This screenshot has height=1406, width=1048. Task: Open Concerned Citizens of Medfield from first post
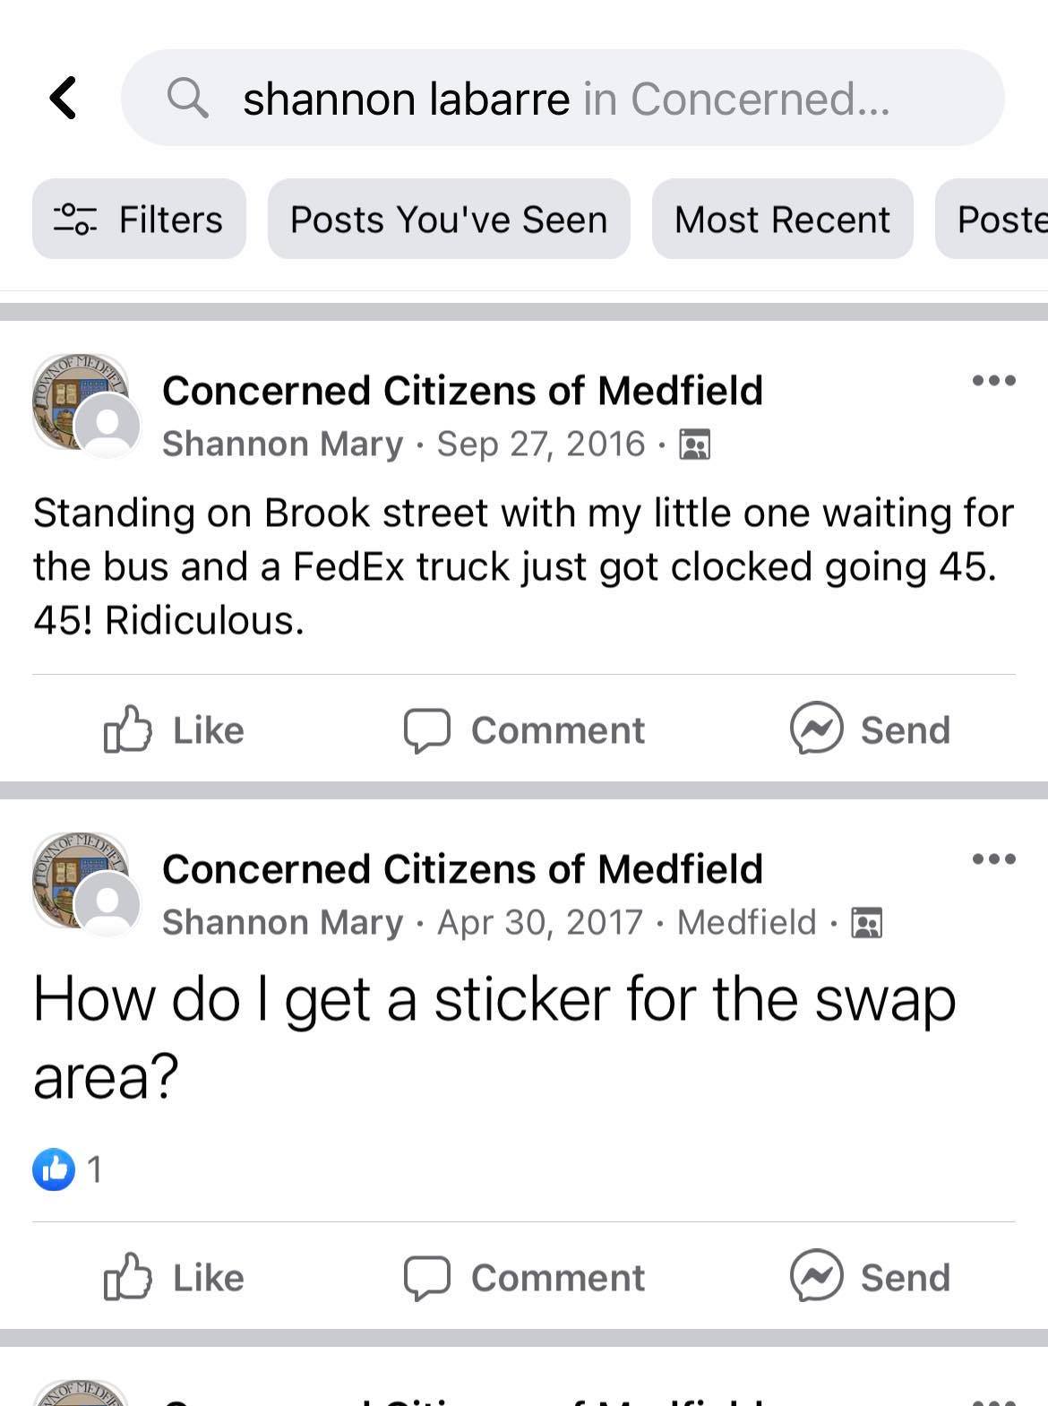click(x=462, y=391)
